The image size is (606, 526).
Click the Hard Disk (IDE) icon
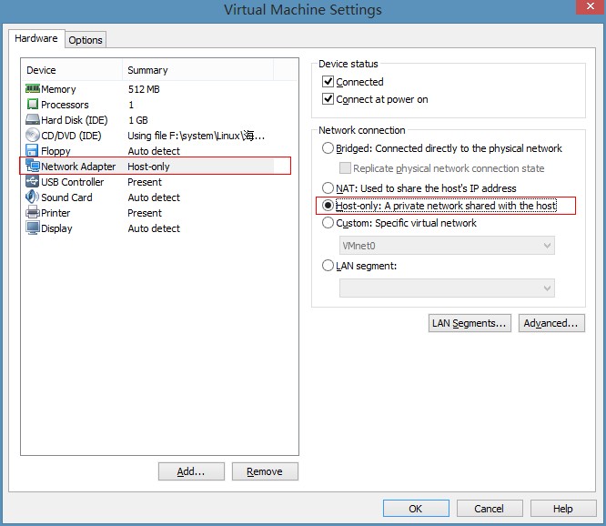[33, 120]
